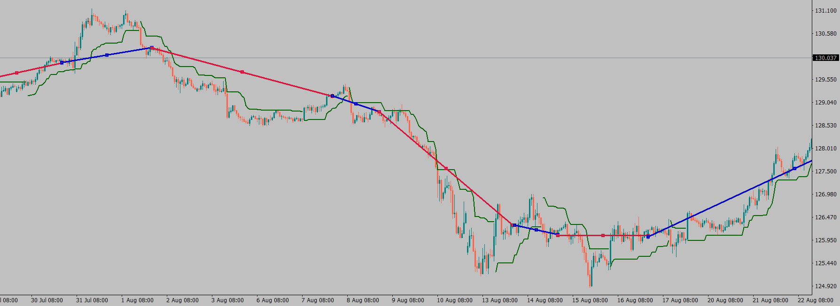Image resolution: width=840 pixels, height=306 pixels.
Task: Click the 128.010 price scale label
Action: coord(825,149)
